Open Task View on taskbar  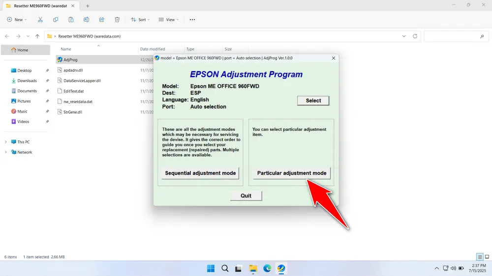[x=239, y=269]
